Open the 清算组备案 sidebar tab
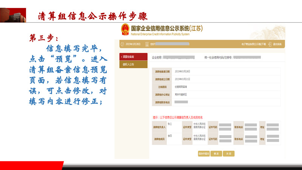This screenshot has width=302, height=170. coord(131,57)
